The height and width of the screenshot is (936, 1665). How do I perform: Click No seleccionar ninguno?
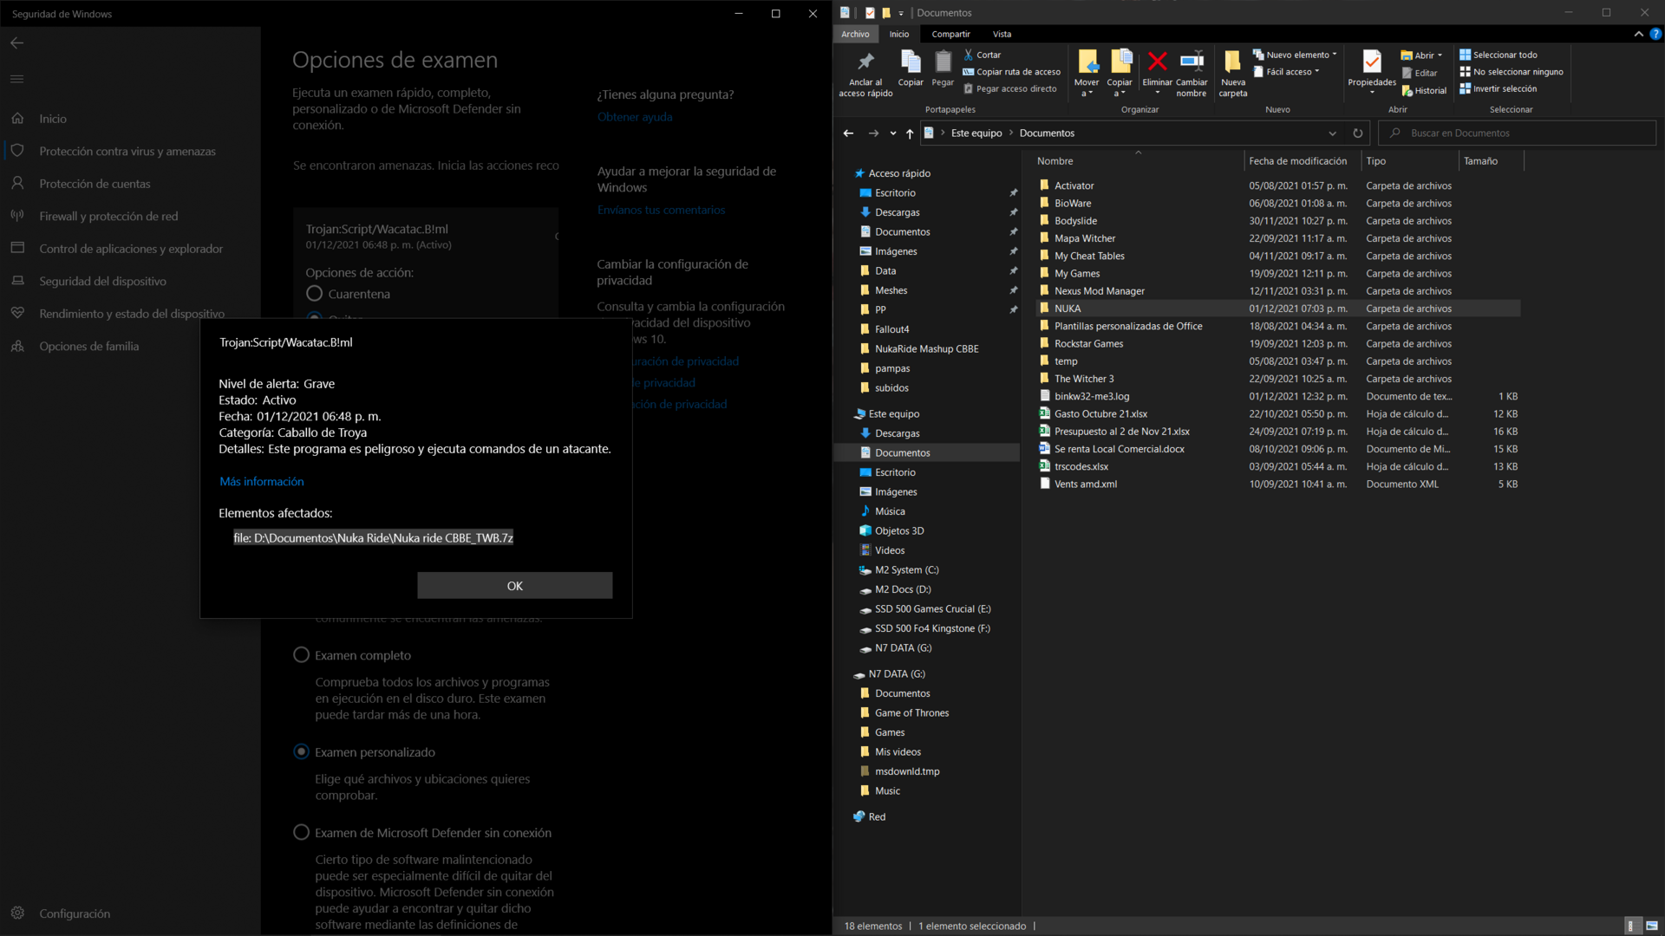click(x=1512, y=72)
